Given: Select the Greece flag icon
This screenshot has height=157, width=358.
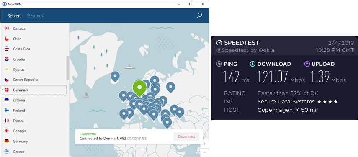Looking at the screenshot, I should coord(7,152).
